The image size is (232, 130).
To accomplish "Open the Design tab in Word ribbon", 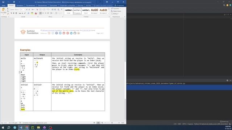I will click(30, 5).
